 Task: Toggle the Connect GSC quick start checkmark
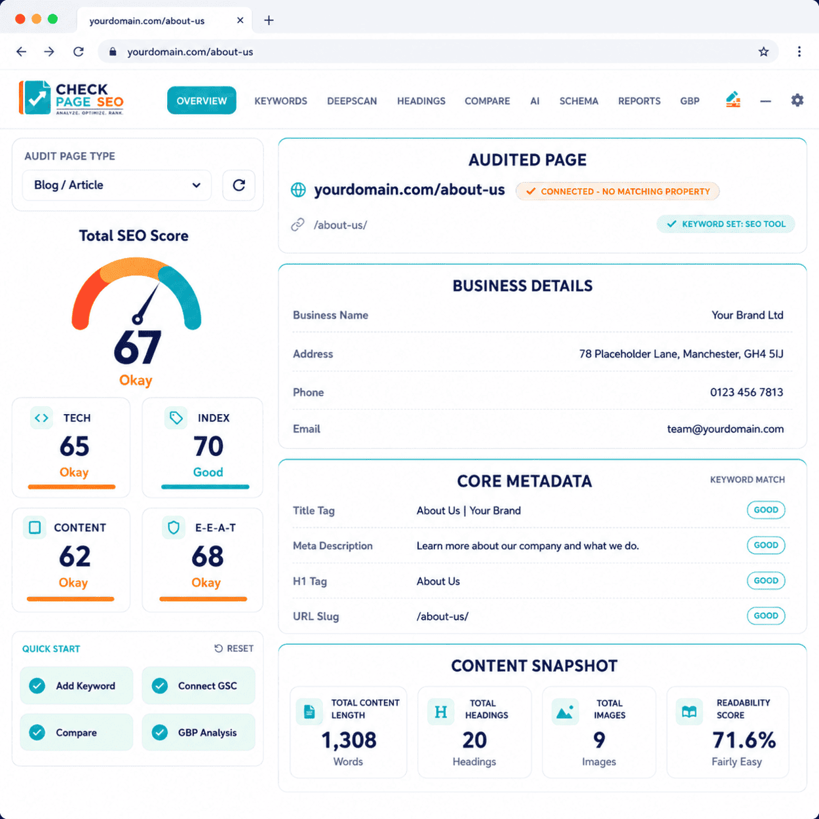pos(160,686)
